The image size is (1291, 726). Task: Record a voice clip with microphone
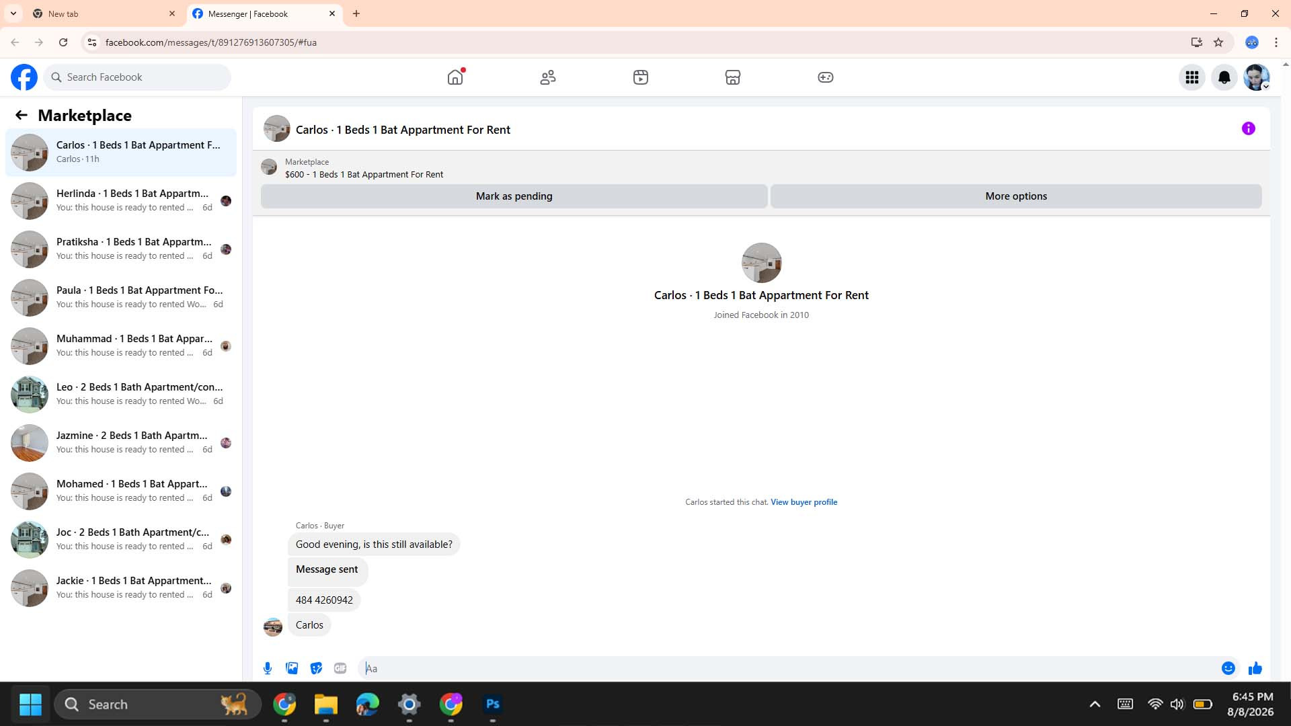pos(268,668)
